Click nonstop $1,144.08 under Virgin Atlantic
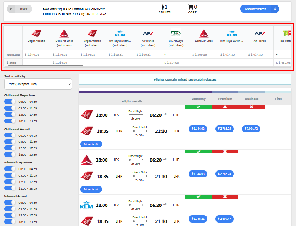296x226 pixels. coord(32,55)
